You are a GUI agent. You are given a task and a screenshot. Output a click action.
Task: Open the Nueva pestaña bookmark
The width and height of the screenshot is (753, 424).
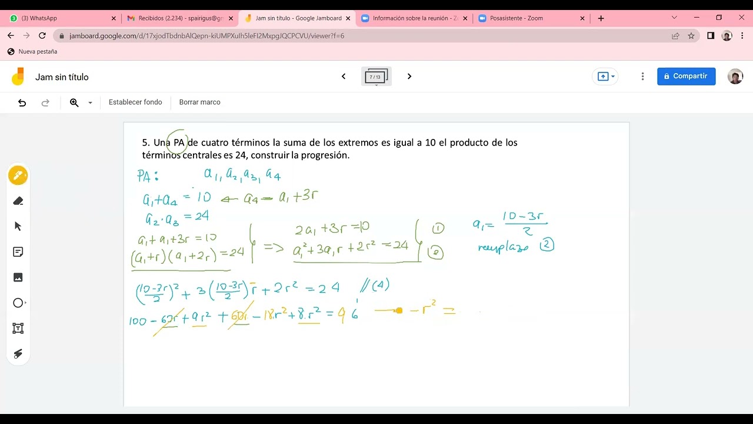(32, 52)
